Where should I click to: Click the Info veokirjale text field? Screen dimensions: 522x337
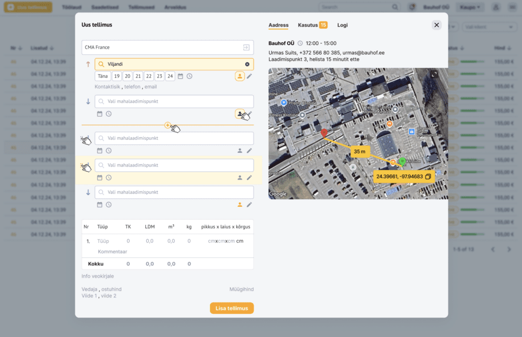(98, 276)
